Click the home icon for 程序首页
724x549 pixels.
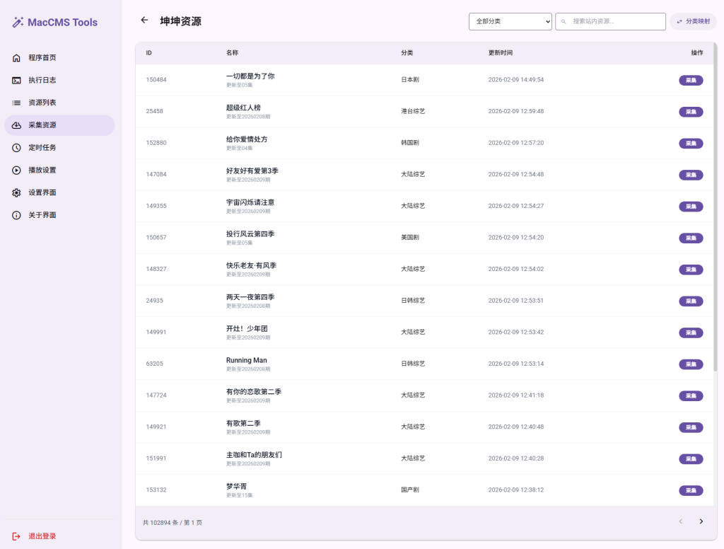(x=16, y=58)
